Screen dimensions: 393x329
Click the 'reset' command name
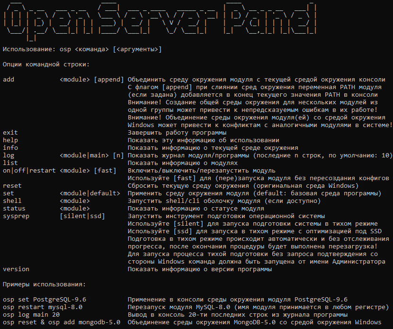pos(12,186)
